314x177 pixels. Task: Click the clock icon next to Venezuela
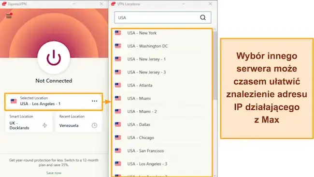click(x=94, y=125)
